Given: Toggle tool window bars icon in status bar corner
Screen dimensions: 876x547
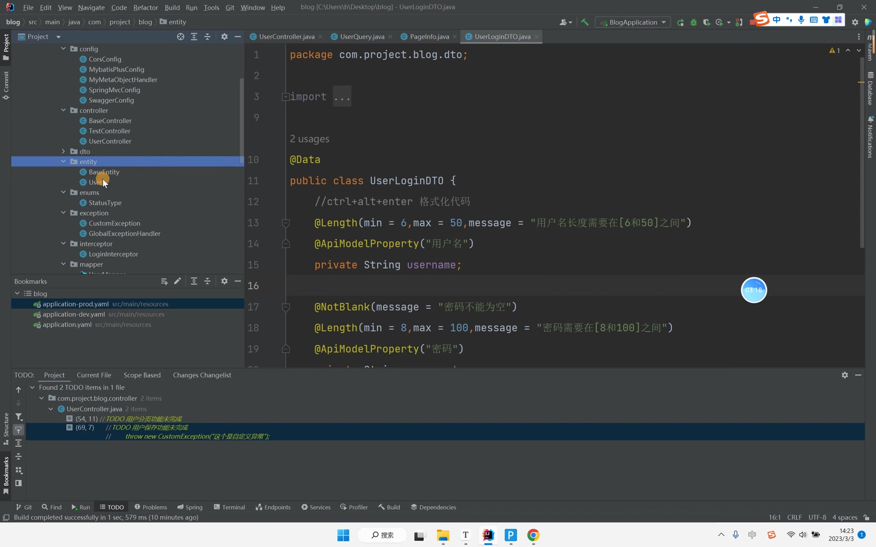Looking at the screenshot, I should 6,517.
